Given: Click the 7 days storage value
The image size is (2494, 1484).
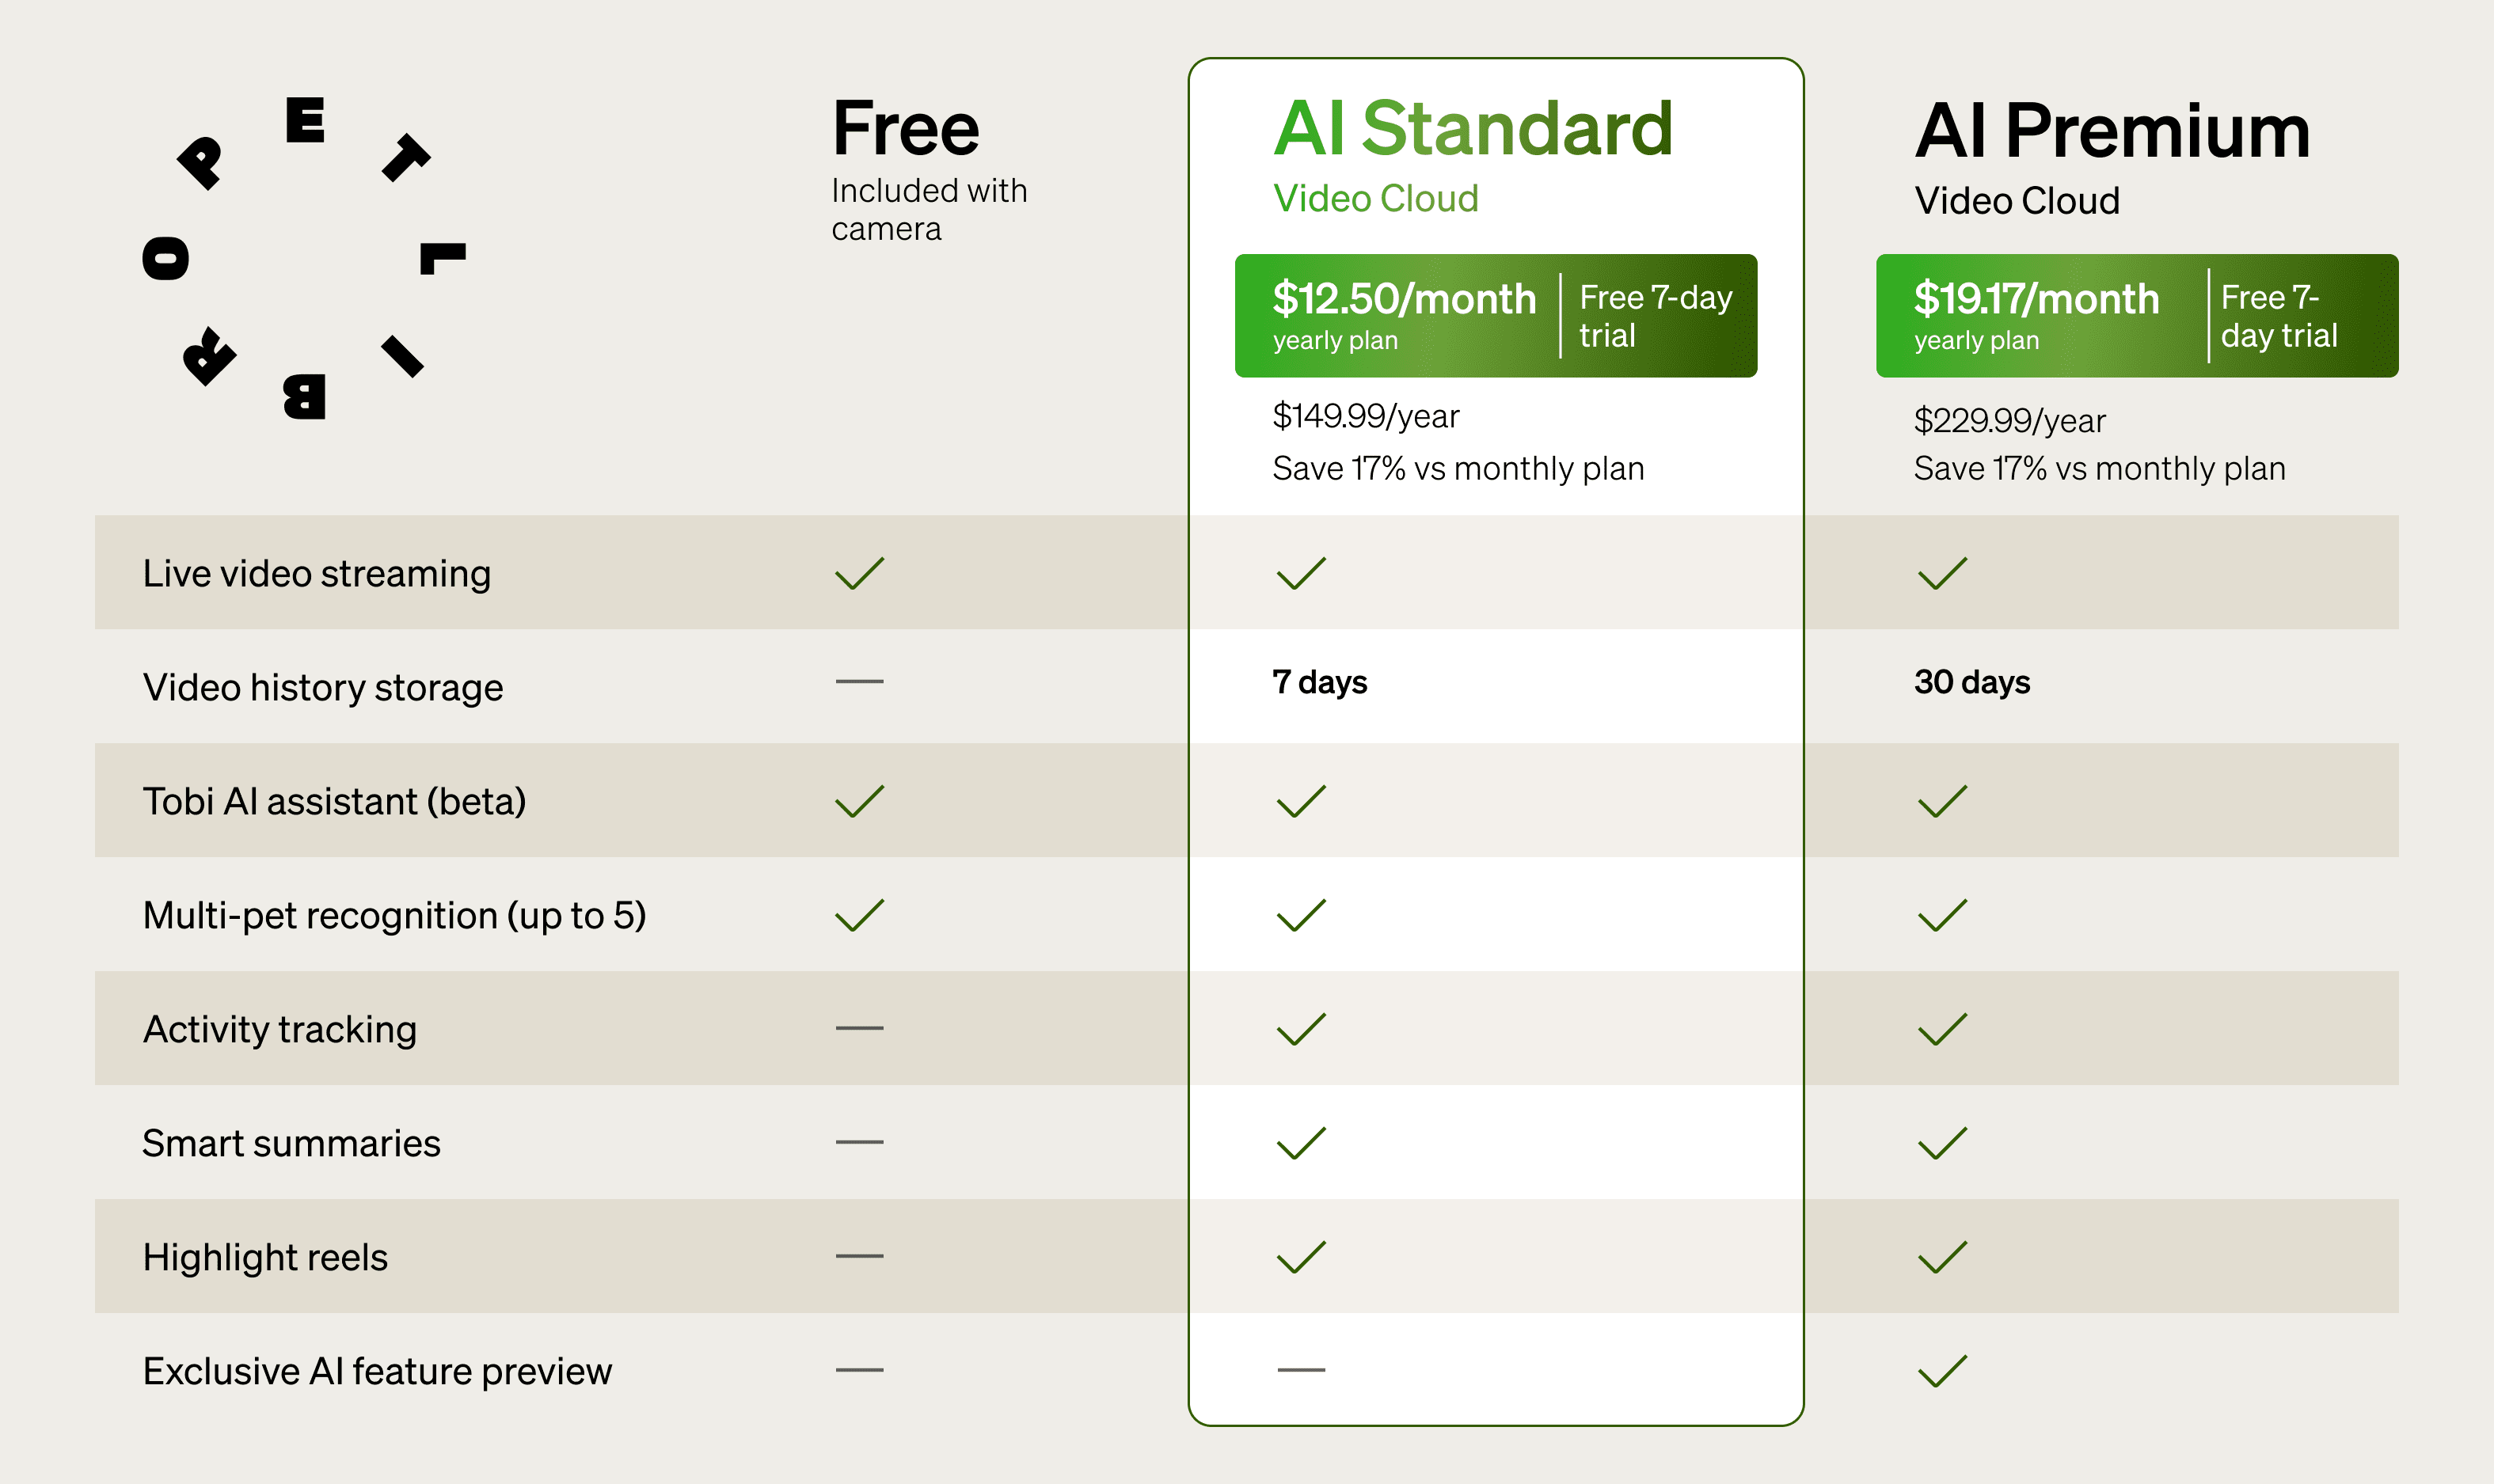Looking at the screenshot, I should 1320,682.
